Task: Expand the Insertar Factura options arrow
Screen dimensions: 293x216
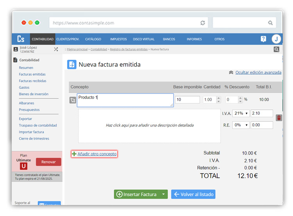Action: (164, 194)
